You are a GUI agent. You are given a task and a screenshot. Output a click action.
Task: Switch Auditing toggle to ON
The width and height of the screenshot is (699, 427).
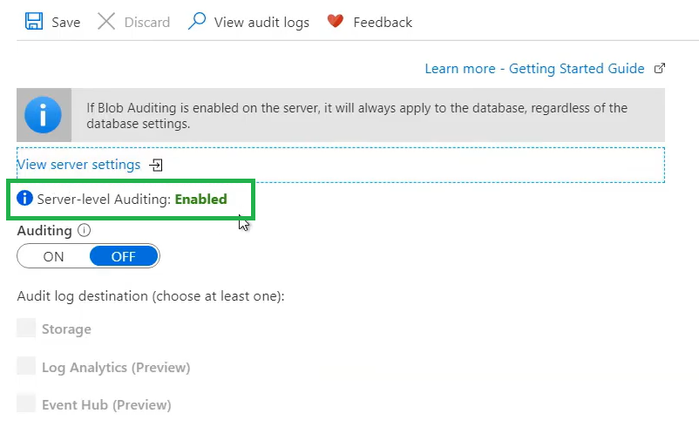(54, 256)
